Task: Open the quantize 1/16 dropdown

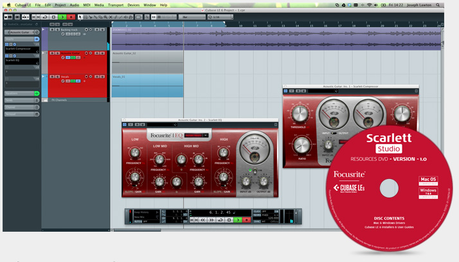Action: pos(221,17)
